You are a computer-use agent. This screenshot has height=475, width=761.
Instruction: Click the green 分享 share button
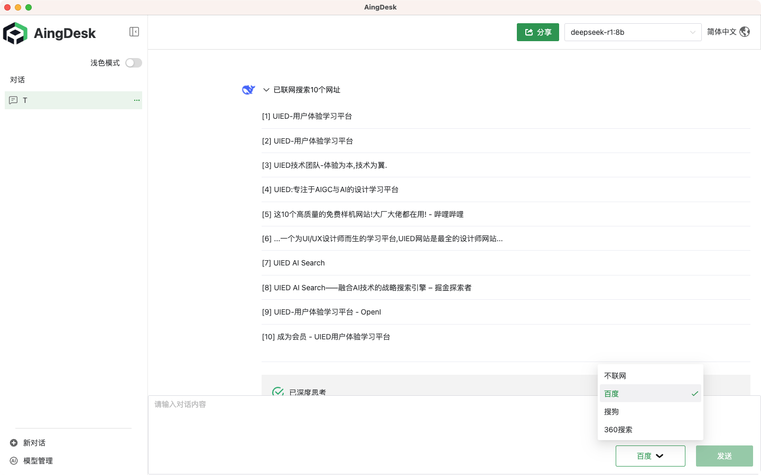click(537, 32)
